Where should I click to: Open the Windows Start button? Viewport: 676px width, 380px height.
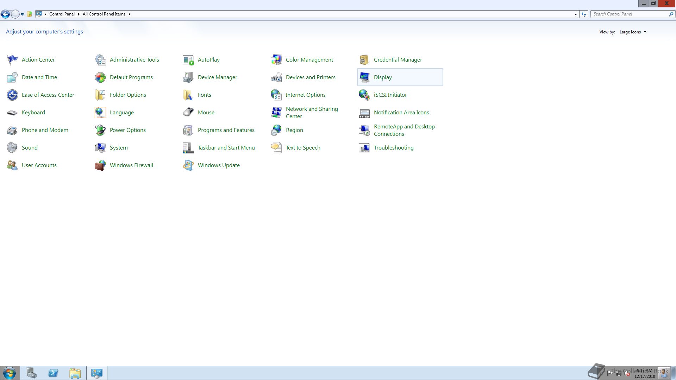tap(10, 373)
